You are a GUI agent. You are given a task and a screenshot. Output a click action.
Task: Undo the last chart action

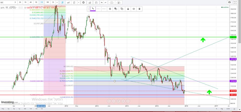point(102,2)
